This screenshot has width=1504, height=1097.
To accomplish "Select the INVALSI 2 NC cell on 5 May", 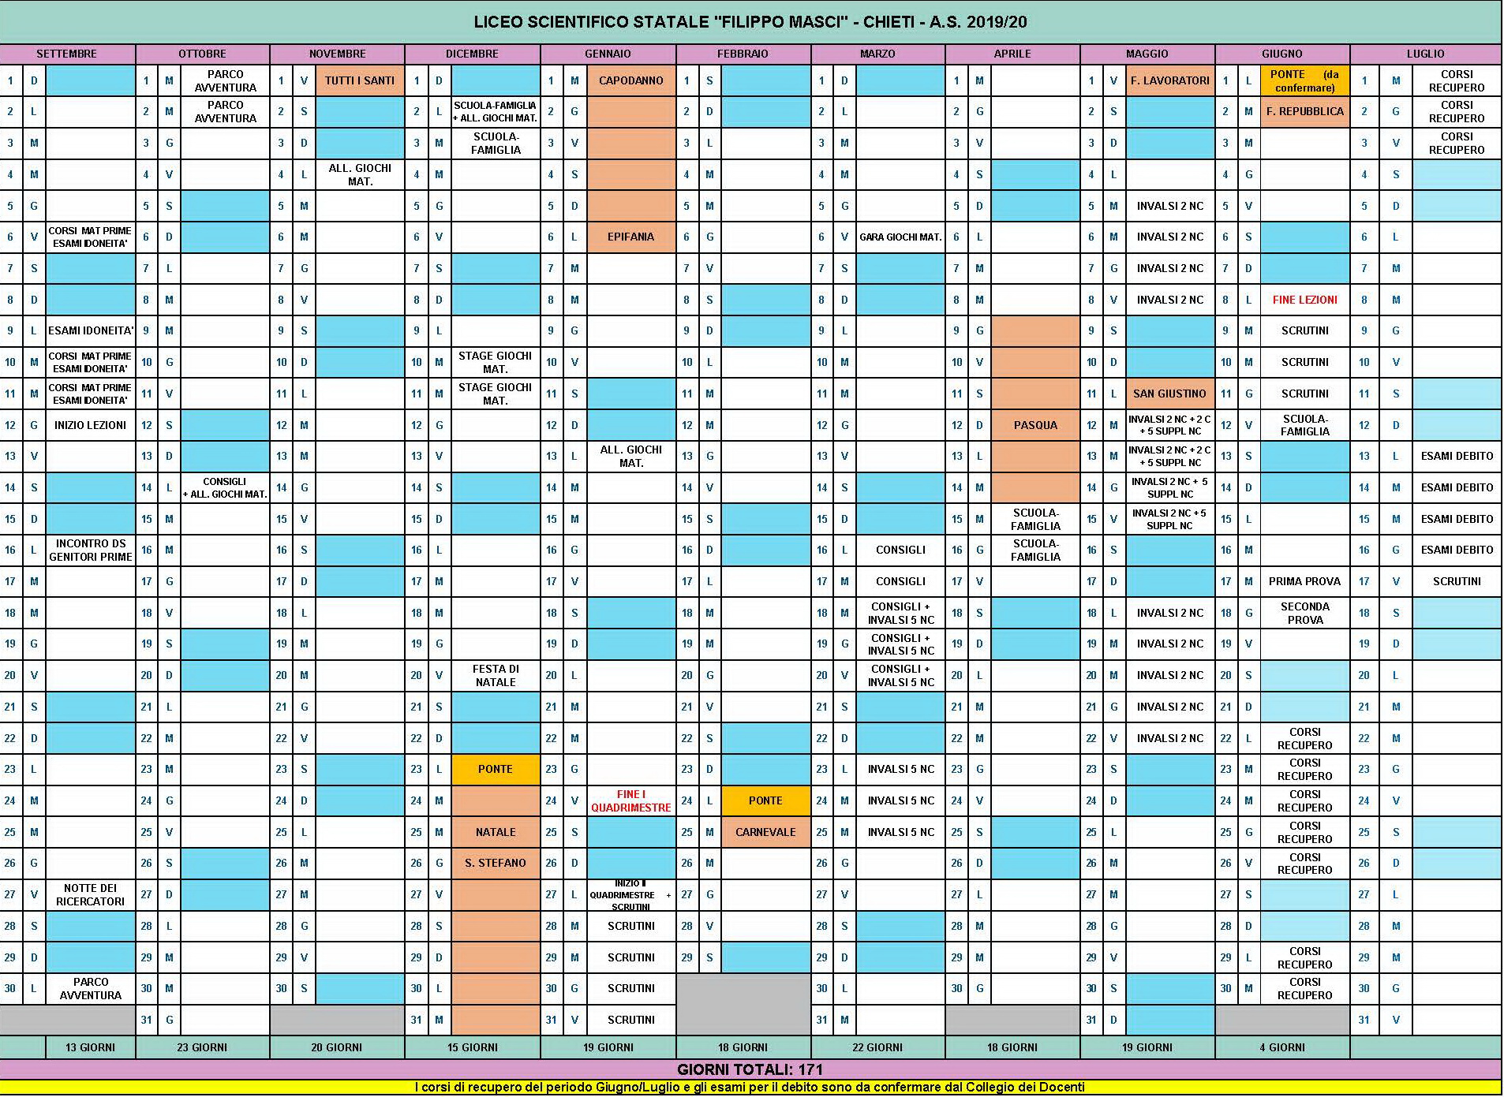I will (x=1170, y=206).
